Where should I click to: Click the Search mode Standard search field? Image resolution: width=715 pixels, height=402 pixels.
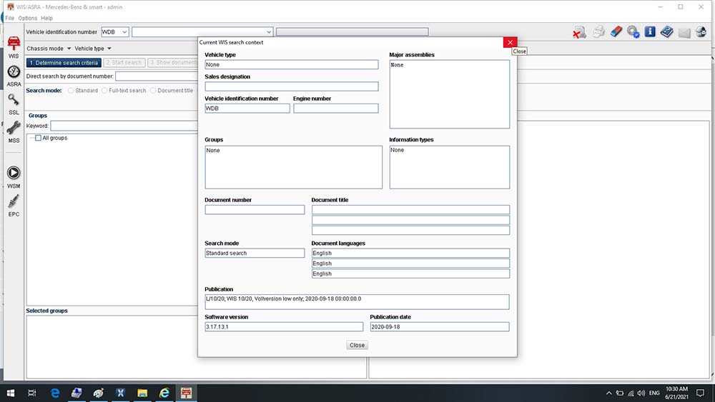click(255, 253)
